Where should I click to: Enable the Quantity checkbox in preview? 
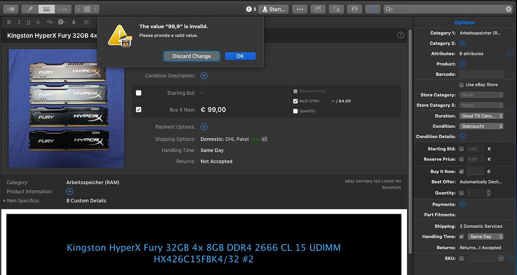coord(295,111)
